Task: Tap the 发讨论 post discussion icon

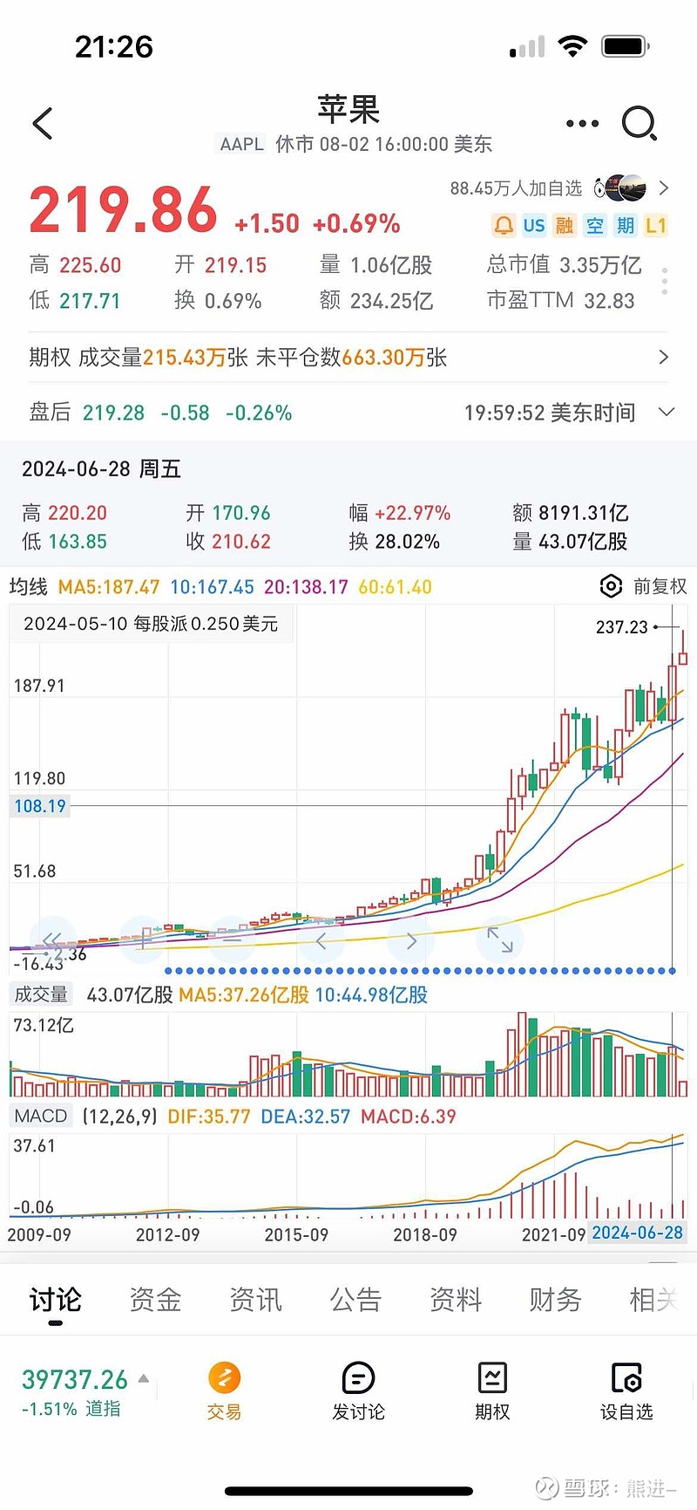Action: coord(358,1377)
